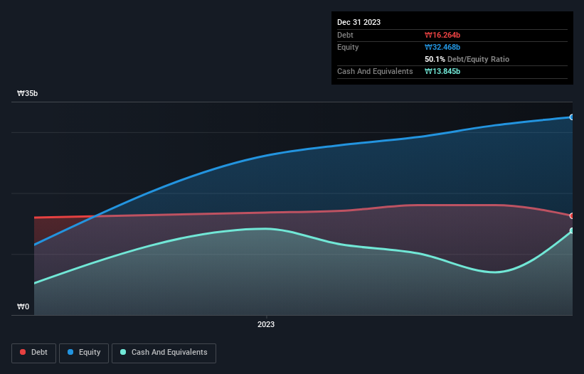Click the blue dot in Equity legend

pos(70,352)
